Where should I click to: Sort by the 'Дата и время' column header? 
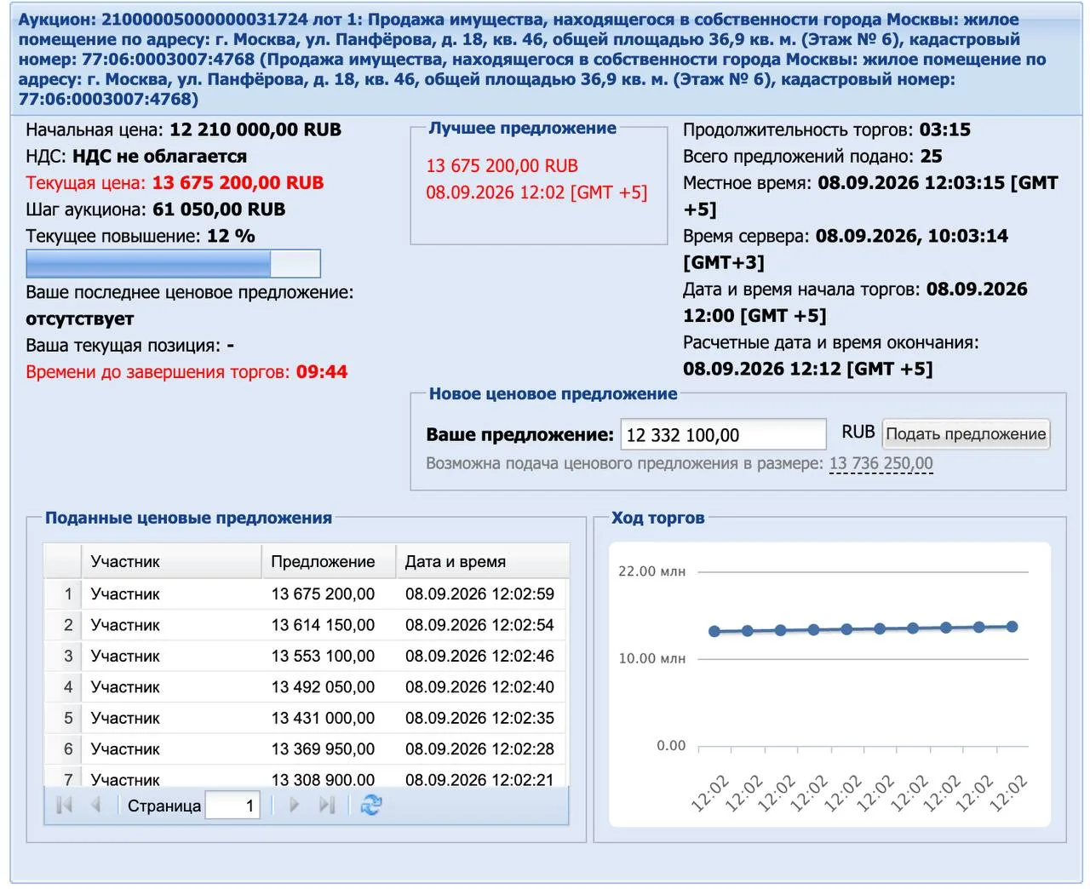point(482,561)
